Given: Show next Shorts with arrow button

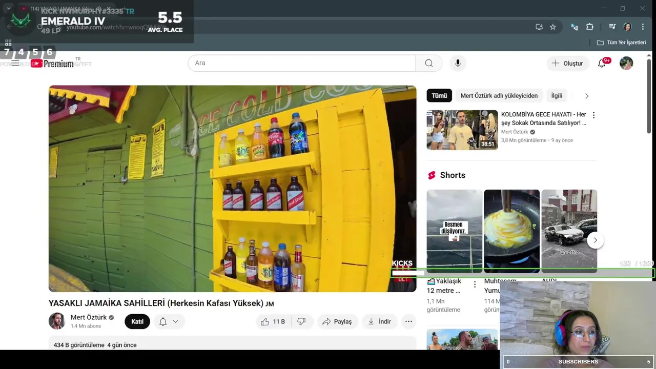Looking at the screenshot, I should tap(595, 240).
